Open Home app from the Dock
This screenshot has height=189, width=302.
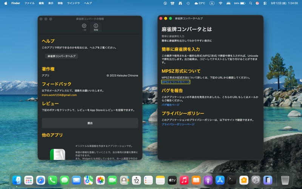point(244,180)
